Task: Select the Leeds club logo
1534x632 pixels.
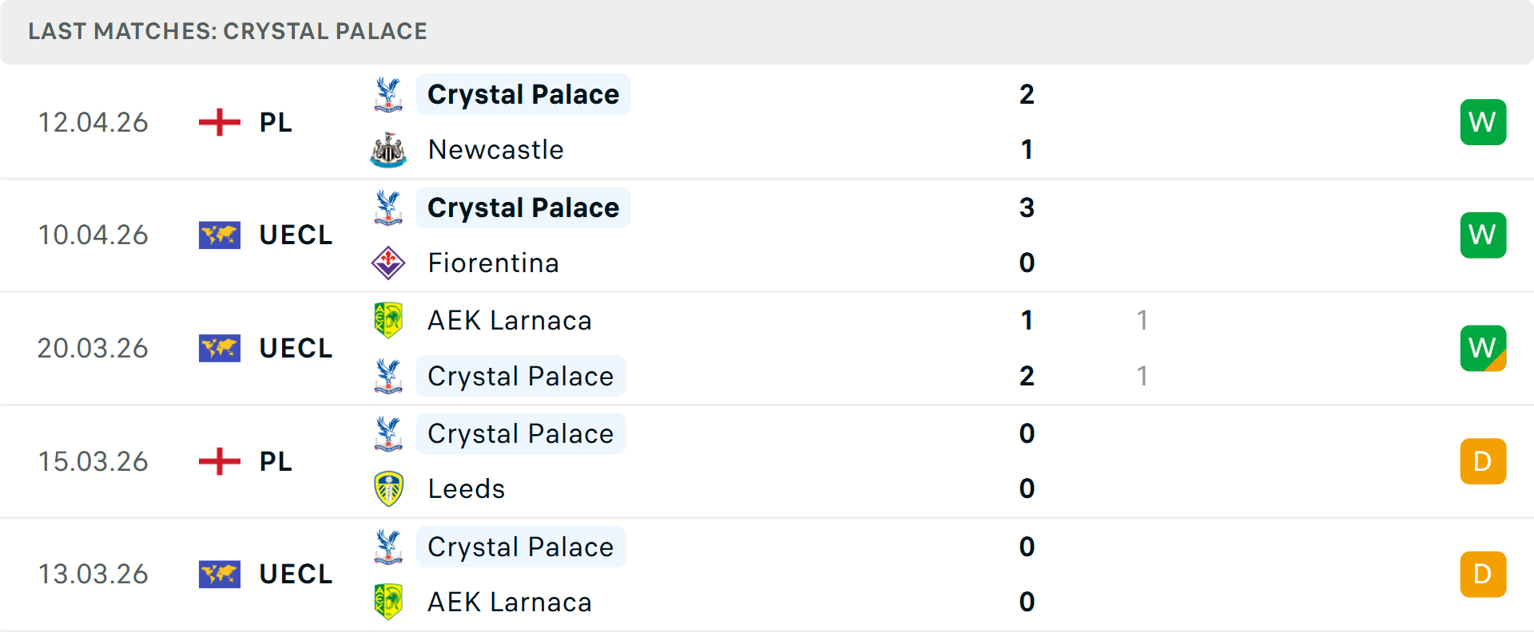Action: coord(388,488)
